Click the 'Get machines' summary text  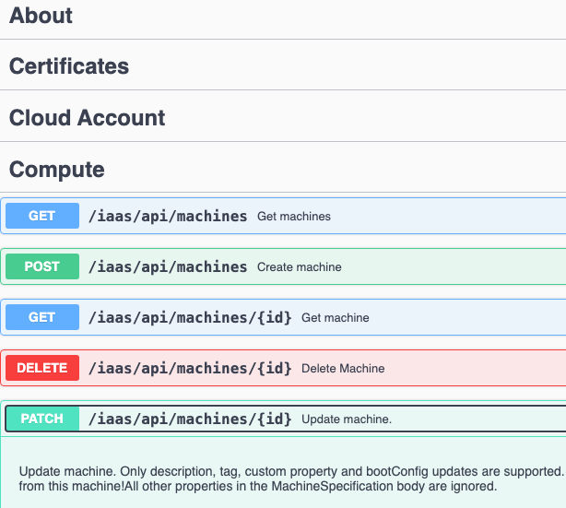(x=293, y=217)
